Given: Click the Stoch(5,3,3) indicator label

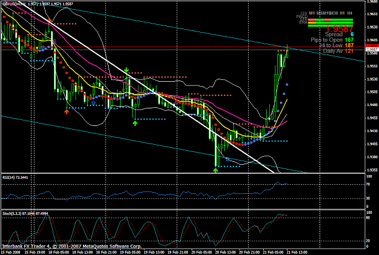Looking at the screenshot, I should coord(25,213).
